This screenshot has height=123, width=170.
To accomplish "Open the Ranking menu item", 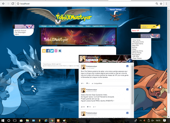I will click(x=80, y=26).
